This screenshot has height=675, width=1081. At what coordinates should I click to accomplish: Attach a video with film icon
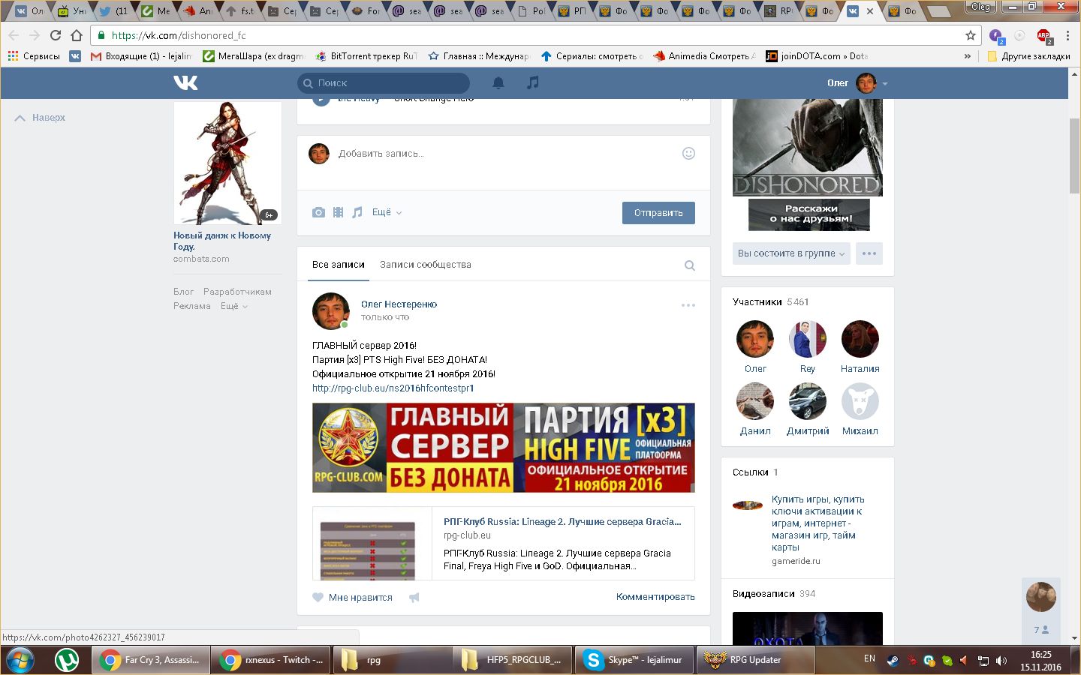click(338, 212)
